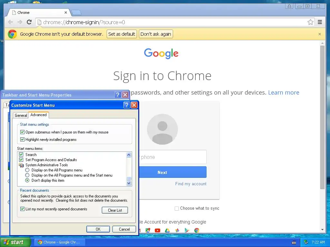The image size is (330, 247).
Task: Close the Chrome tab with its X
Action: click(66, 13)
